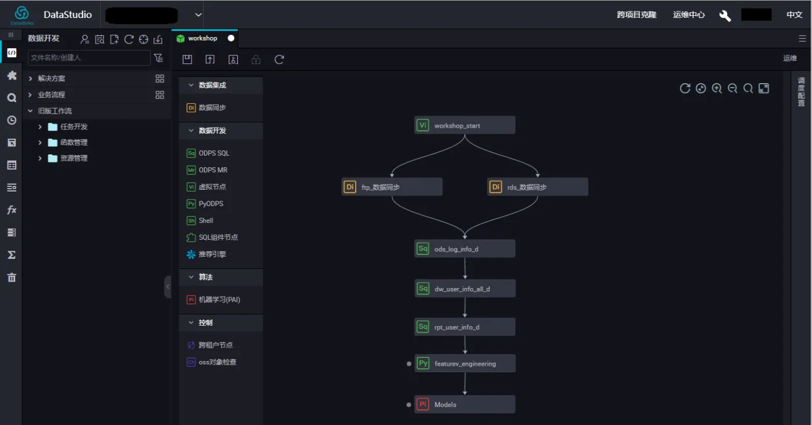Click the 运维 link in the toolbar

(x=790, y=58)
